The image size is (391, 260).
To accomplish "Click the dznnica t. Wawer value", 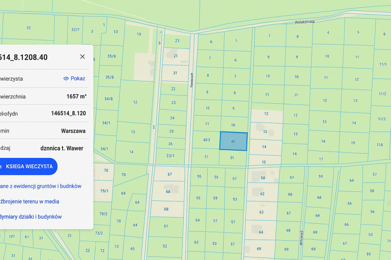I will tap(62, 148).
